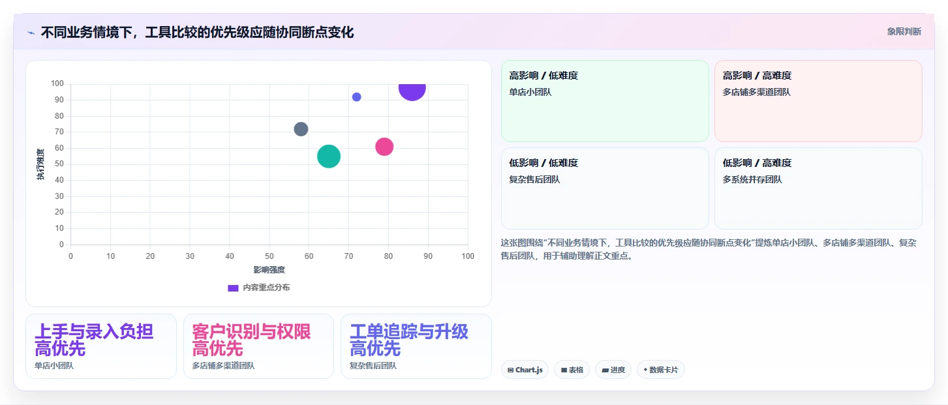The height and width of the screenshot is (405, 948).
Task: Click the 影响强度 x-axis label
Action: pyautogui.click(x=269, y=269)
